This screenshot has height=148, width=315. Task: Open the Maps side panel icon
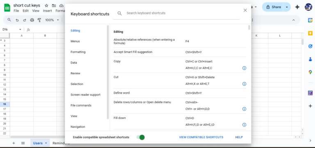tap(310, 72)
